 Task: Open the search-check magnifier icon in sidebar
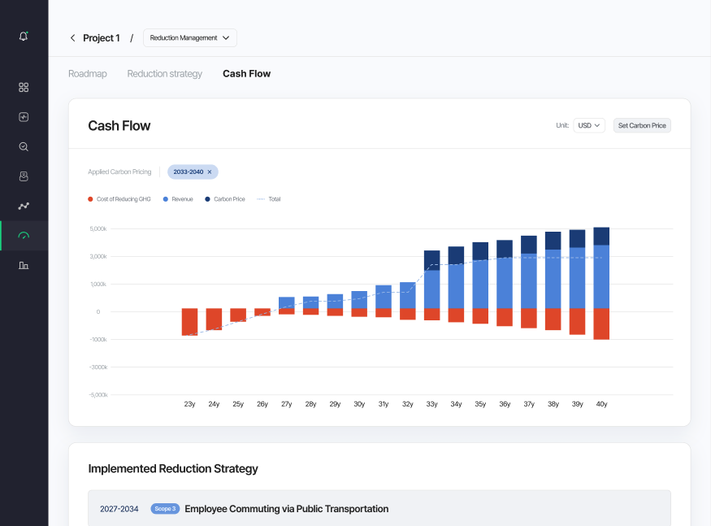(x=24, y=146)
